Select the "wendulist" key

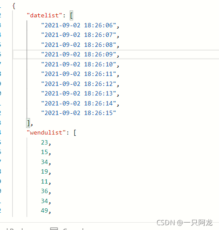pos(46,133)
